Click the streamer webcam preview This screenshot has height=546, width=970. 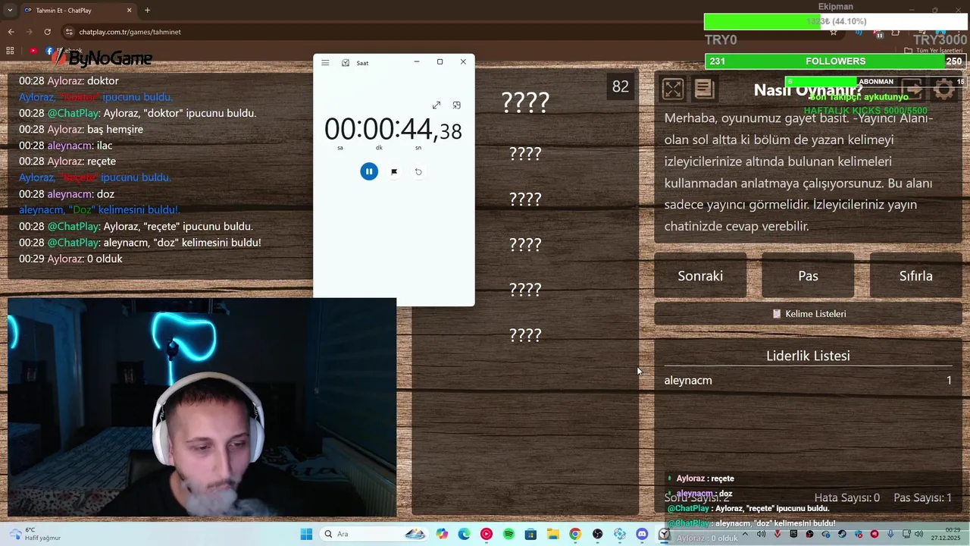point(202,407)
